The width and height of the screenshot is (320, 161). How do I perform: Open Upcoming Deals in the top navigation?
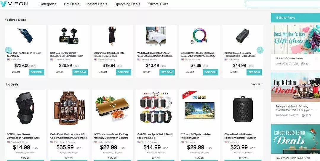[127, 4]
